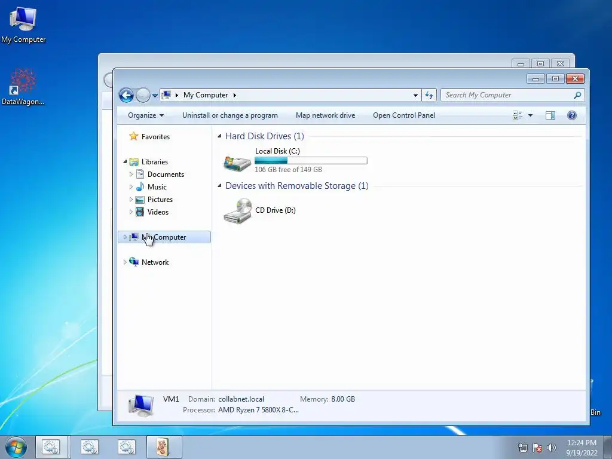Expand the Documents library node
This screenshot has height=459, width=612.
tap(131, 174)
